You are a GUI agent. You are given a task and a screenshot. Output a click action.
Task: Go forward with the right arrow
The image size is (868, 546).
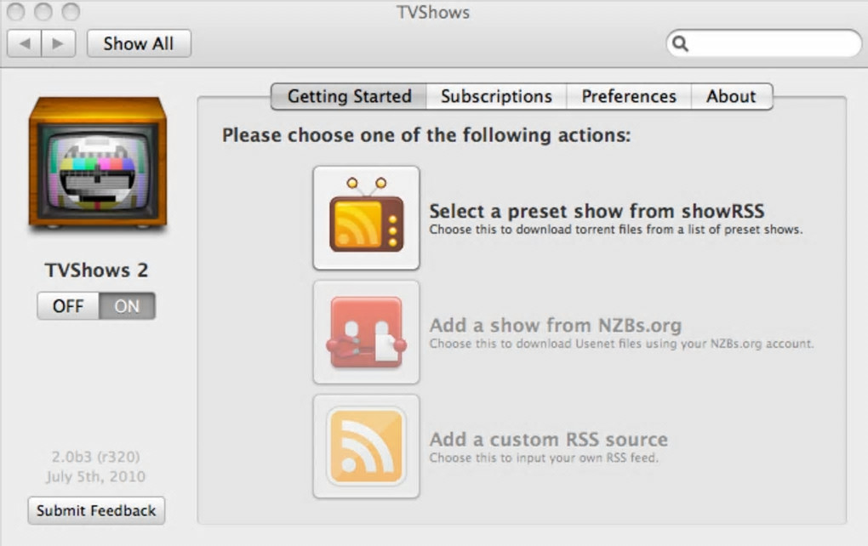tap(58, 43)
